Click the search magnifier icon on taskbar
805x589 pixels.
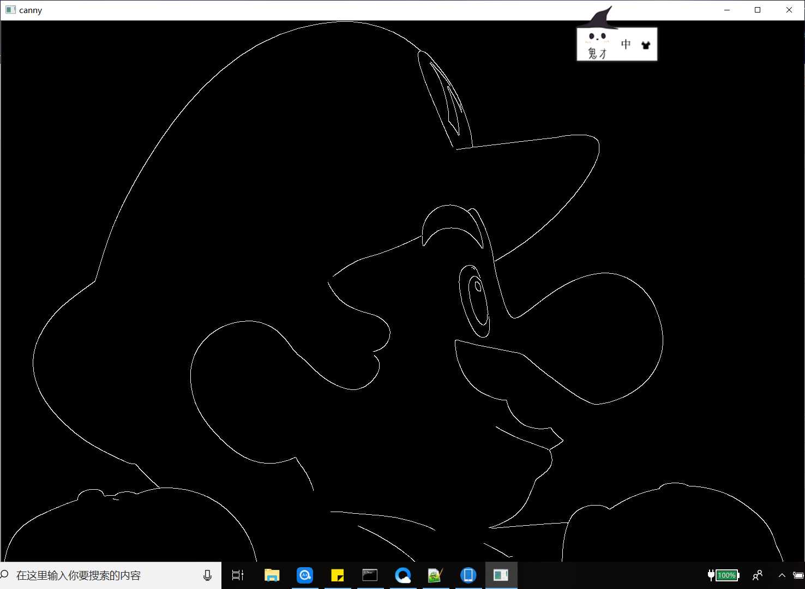coord(5,575)
